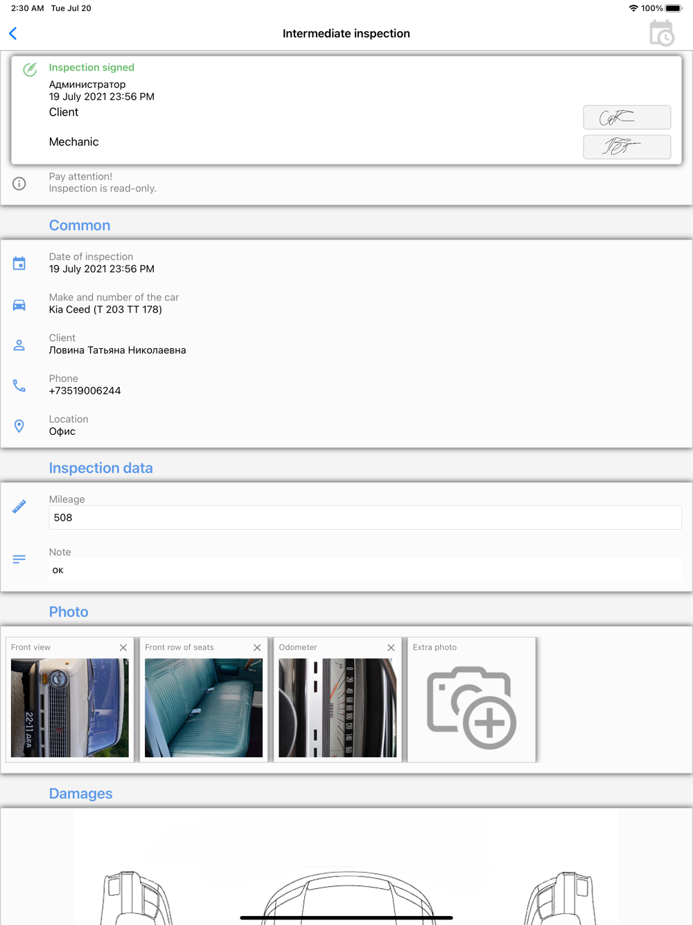Tap the Common section header
The image size is (693, 925).
pos(80,225)
